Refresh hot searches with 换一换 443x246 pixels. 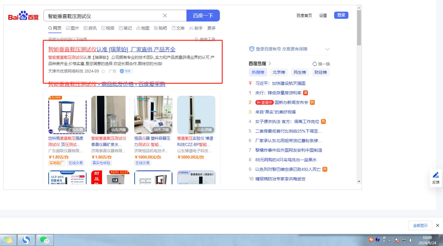click(x=321, y=64)
